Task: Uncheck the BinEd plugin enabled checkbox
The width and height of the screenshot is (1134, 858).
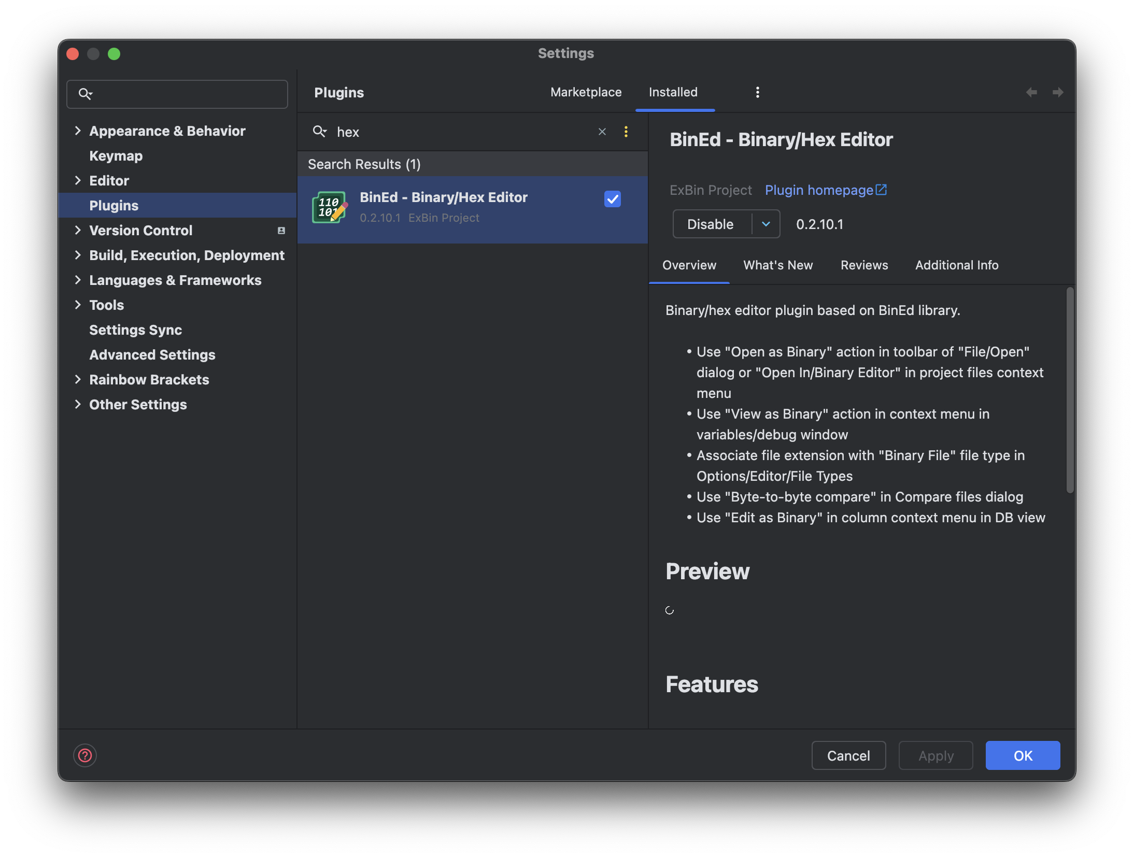Action: coord(612,199)
